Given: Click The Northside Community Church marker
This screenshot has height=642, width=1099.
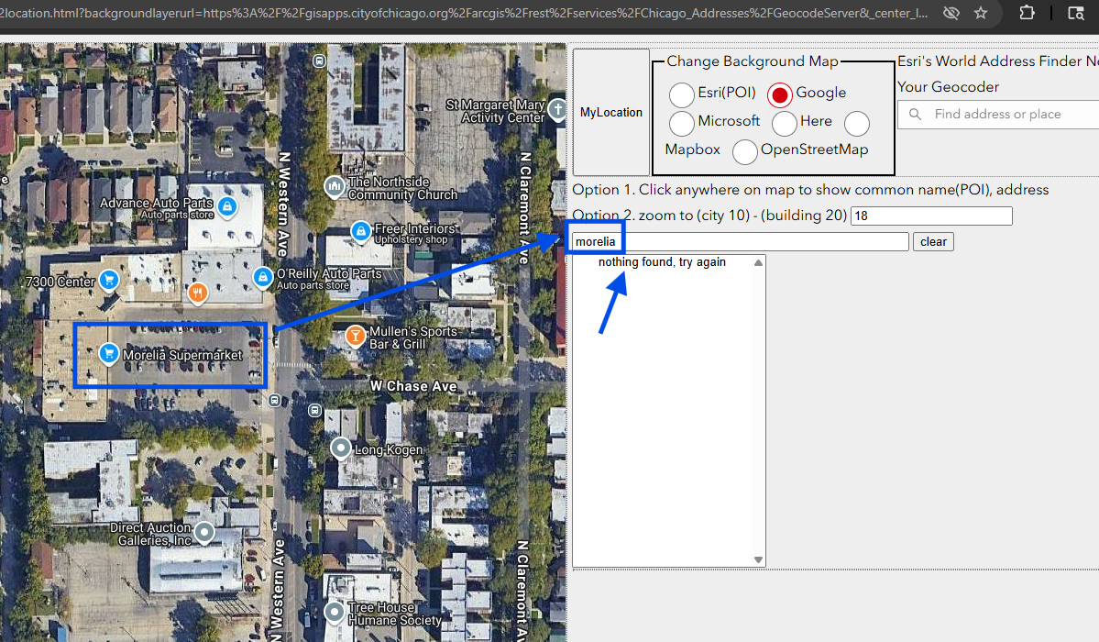Looking at the screenshot, I should pos(335,186).
